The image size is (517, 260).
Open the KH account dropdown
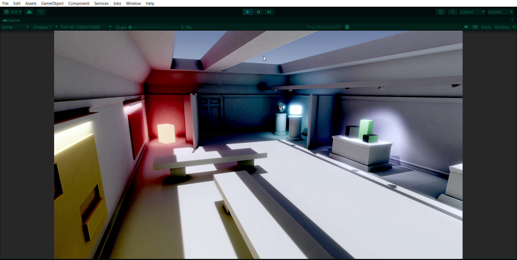(13, 12)
